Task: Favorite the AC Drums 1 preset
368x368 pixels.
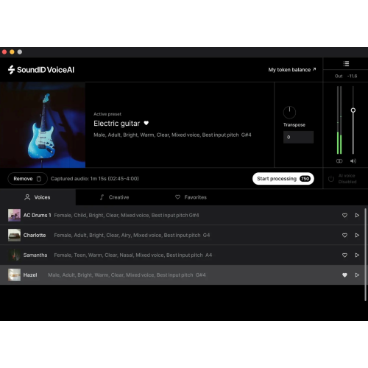Action: pyautogui.click(x=344, y=215)
